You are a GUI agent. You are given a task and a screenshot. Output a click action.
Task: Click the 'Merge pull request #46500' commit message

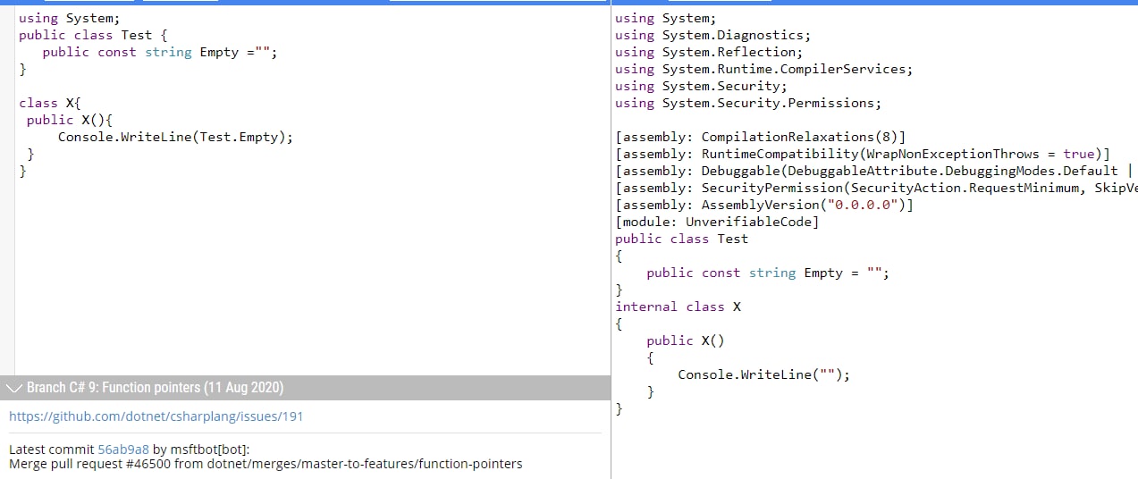point(266,464)
